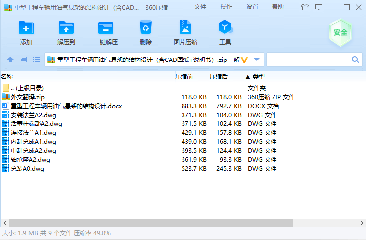Click the 解压到 (Extract to) icon
This screenshot has height=240, width=366.
66,28
